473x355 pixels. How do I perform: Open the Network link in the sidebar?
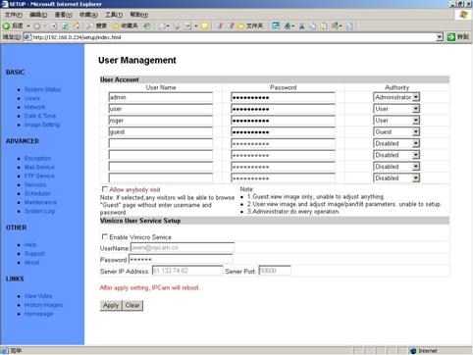[34, 107]
